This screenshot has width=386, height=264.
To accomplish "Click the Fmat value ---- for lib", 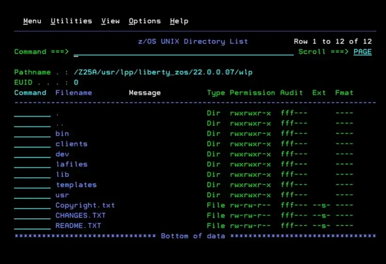I will 344,174.
